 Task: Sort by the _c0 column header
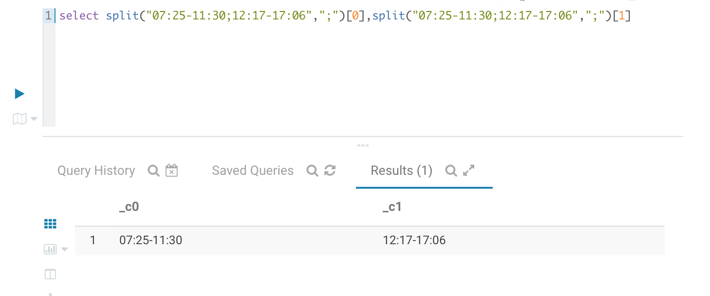click(129, 207)
